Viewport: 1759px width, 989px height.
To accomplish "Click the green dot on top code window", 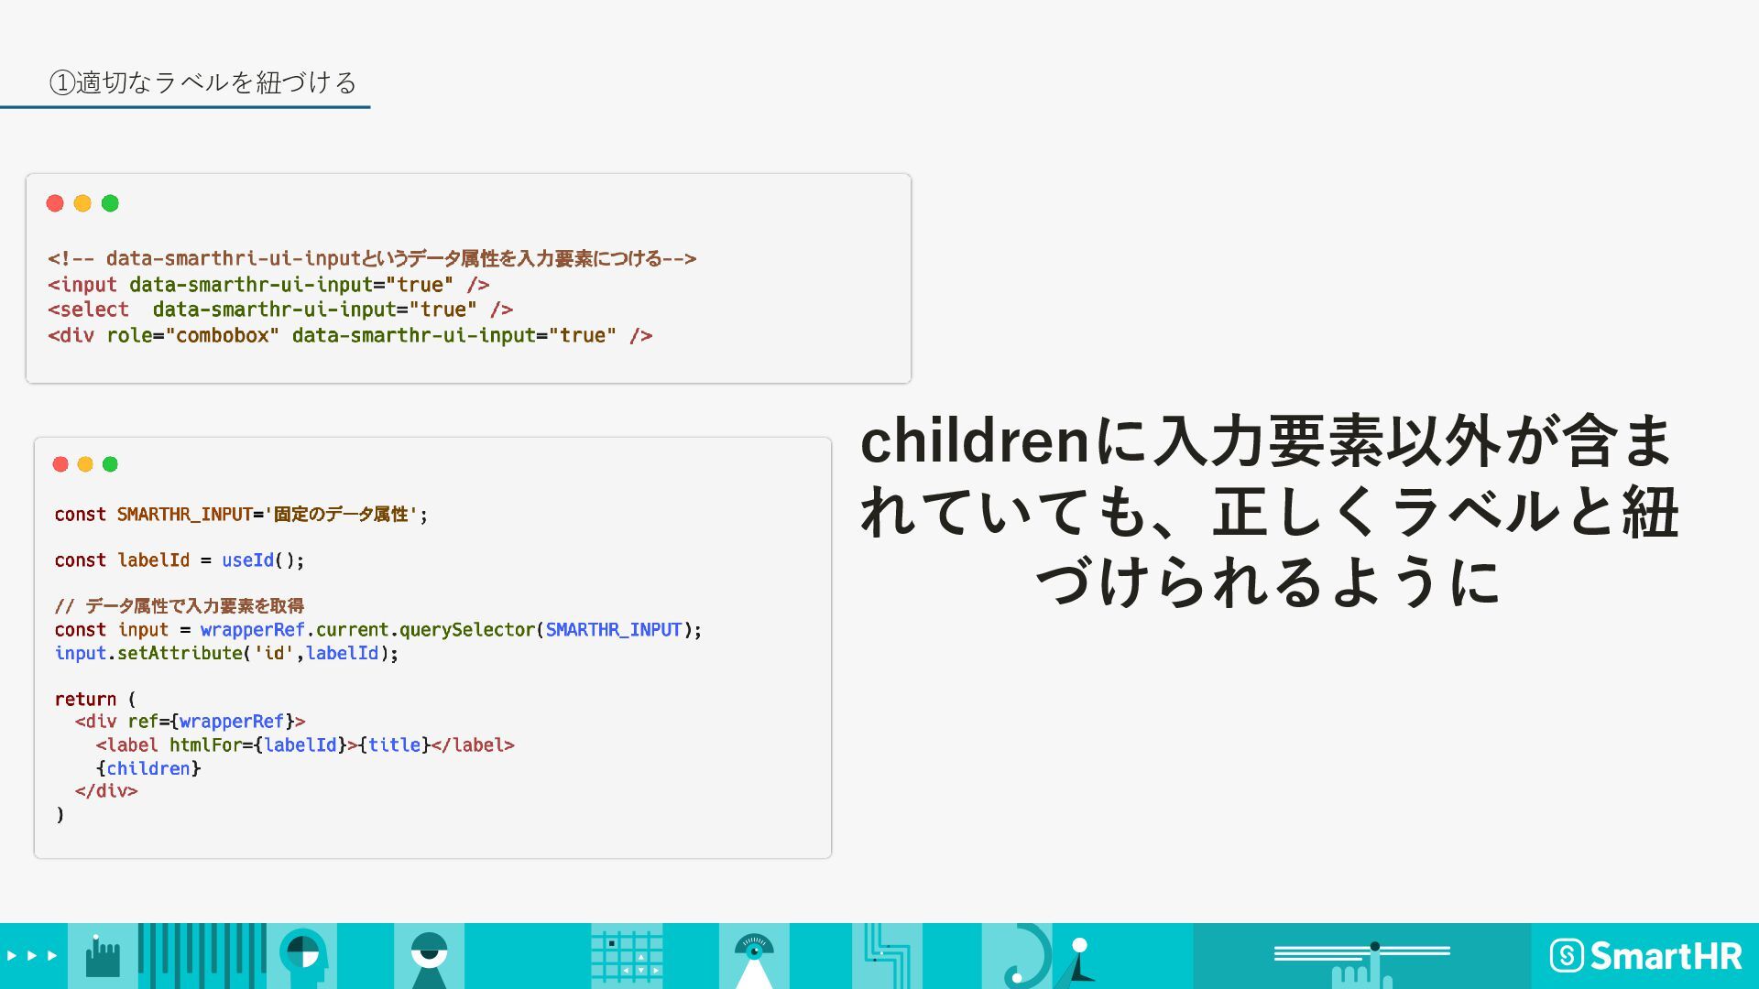I will pyautogui.click(x=110, y=203).
